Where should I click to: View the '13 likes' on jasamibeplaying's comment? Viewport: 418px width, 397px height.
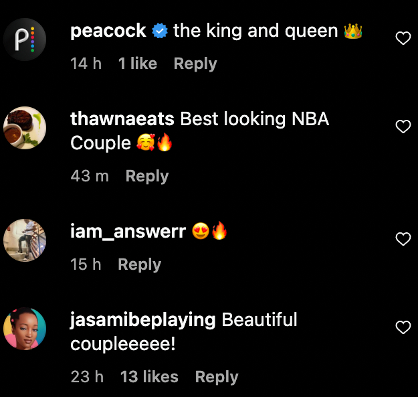tap(149, 376)
